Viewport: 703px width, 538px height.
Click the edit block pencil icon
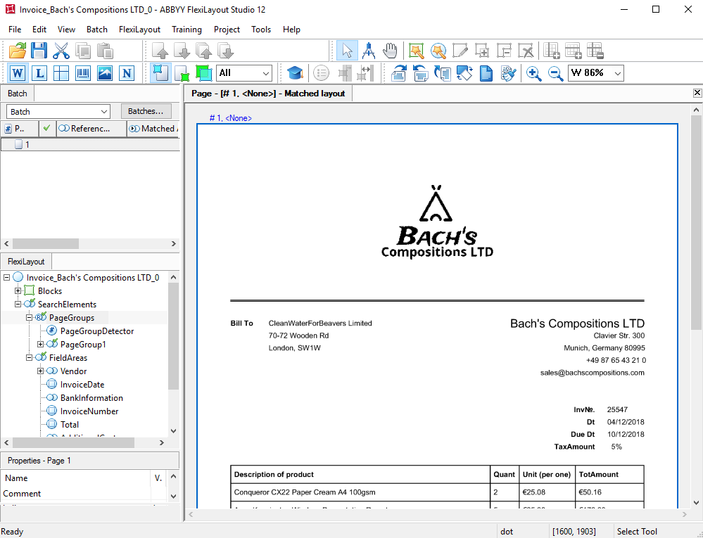click(460, 51)
